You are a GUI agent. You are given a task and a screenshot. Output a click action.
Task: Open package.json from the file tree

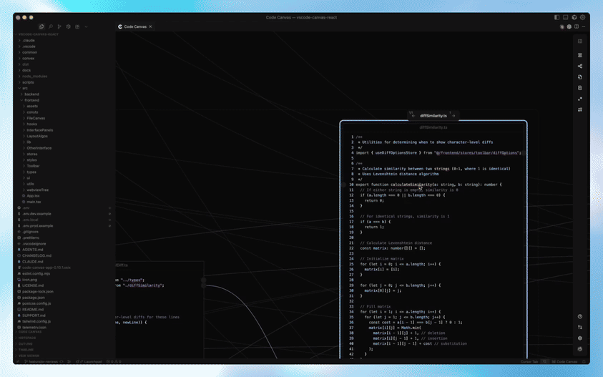tap(33, 297)
